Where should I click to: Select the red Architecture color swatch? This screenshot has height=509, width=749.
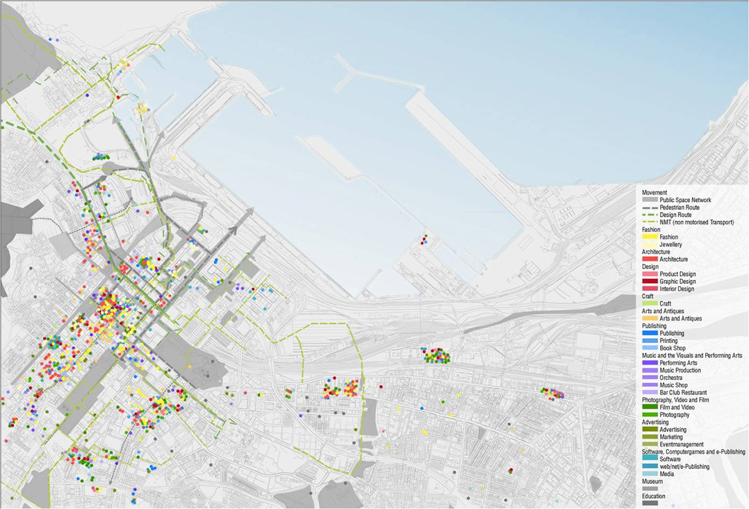650,259
